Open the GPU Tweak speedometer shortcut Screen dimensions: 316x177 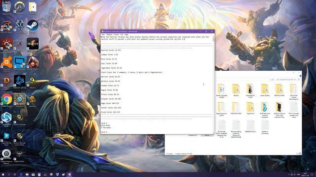click(6, 26)
